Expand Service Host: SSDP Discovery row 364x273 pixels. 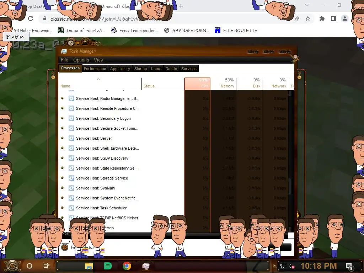pyautogui.click(x=62, y=158)
